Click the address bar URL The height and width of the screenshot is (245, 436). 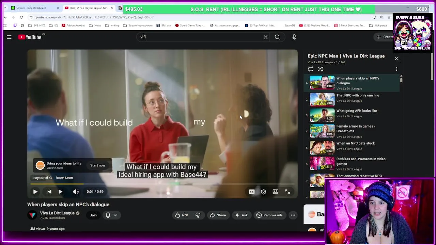point(95,17)
